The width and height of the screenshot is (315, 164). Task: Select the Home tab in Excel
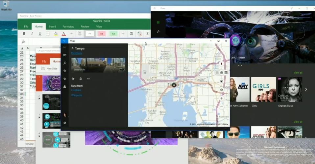(x=38, y=27)
